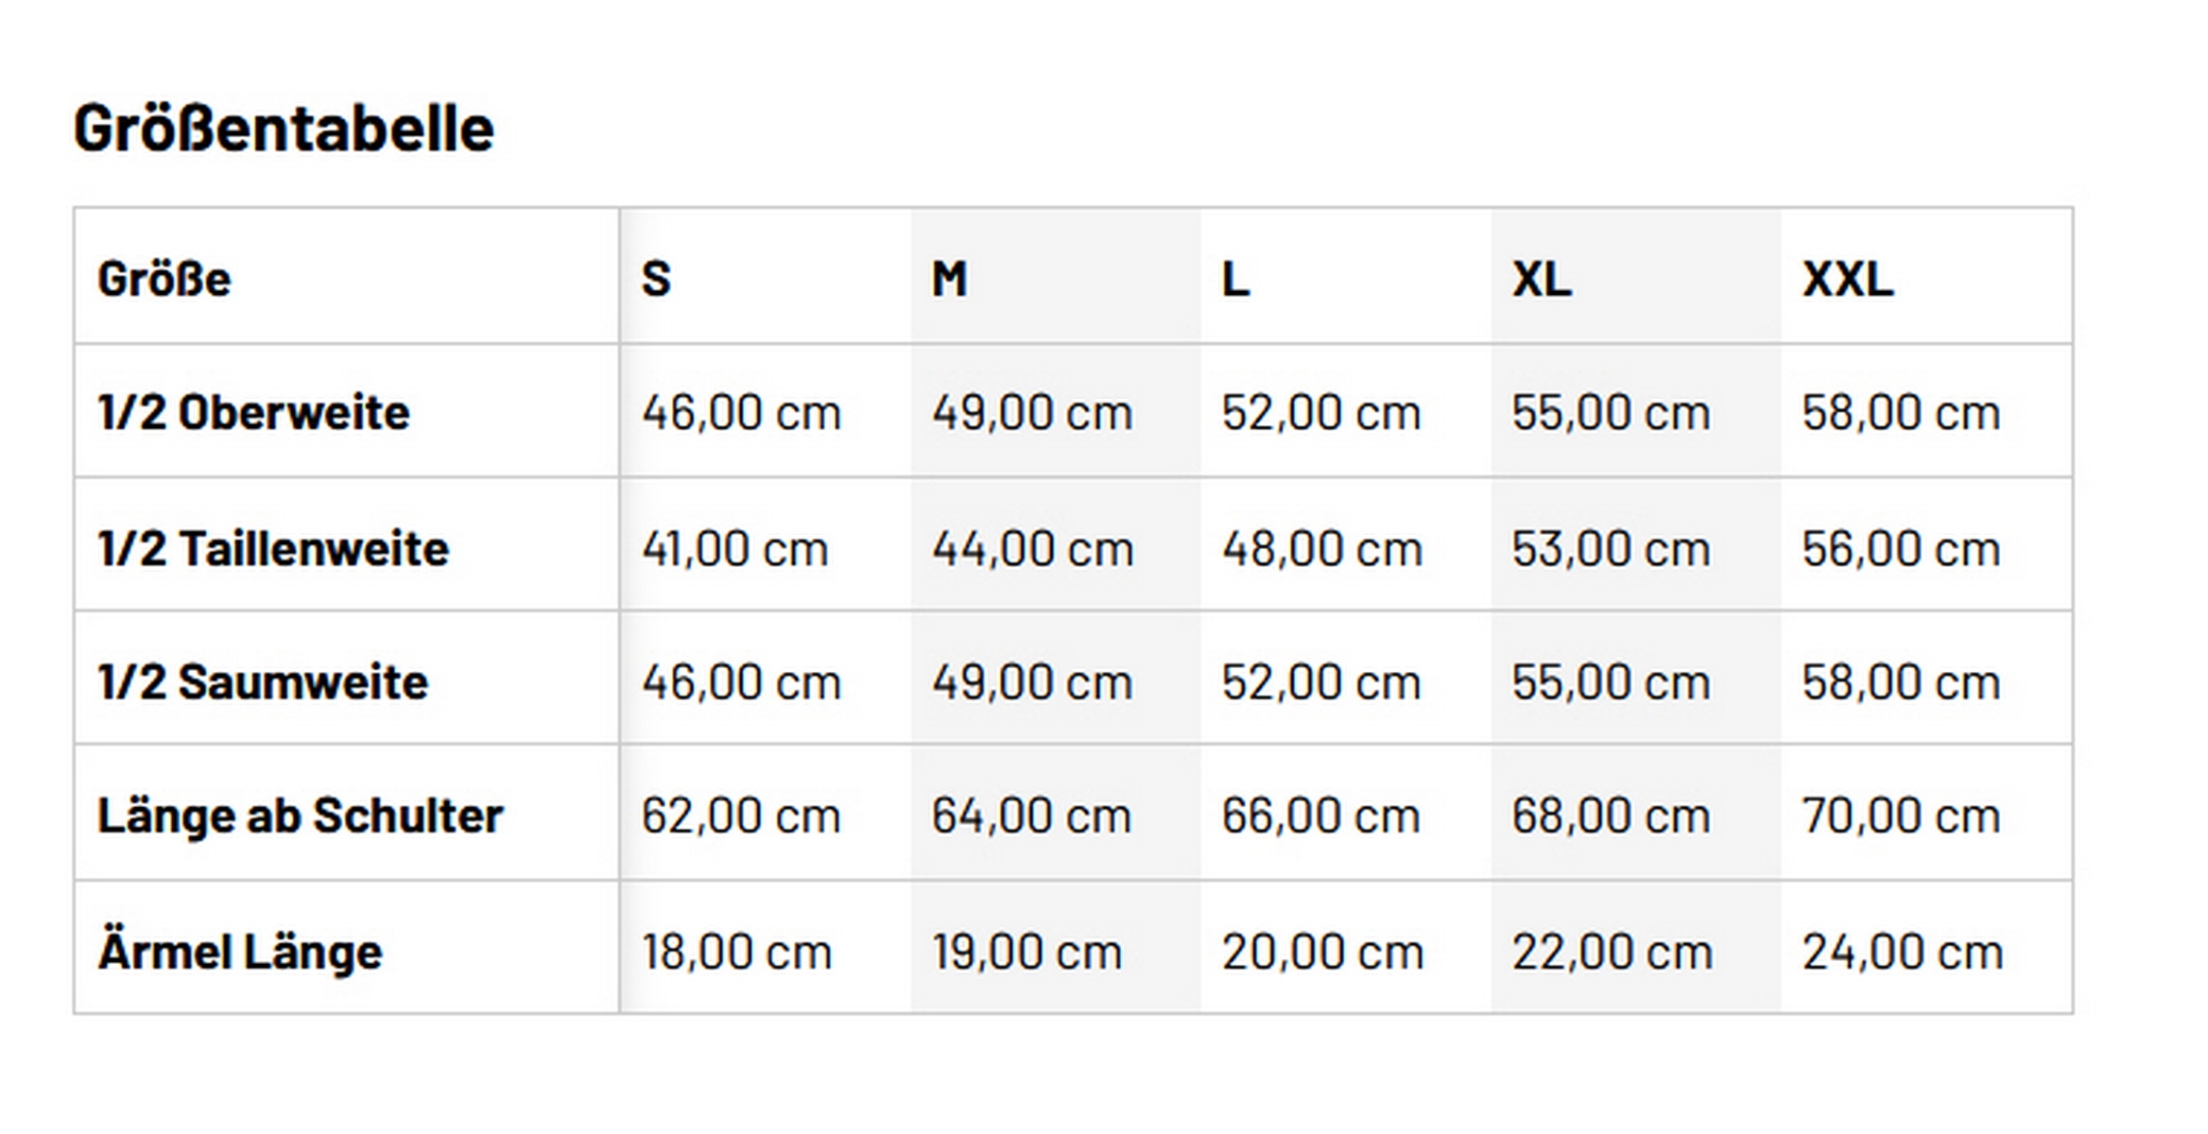Choose the XL size column header
This screenshot has width=2208, height=1134.
(x=1542, y=279)
